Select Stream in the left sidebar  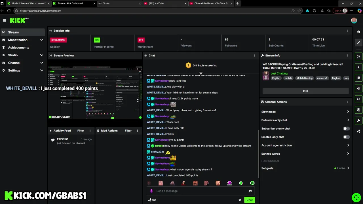pos(23,32)
